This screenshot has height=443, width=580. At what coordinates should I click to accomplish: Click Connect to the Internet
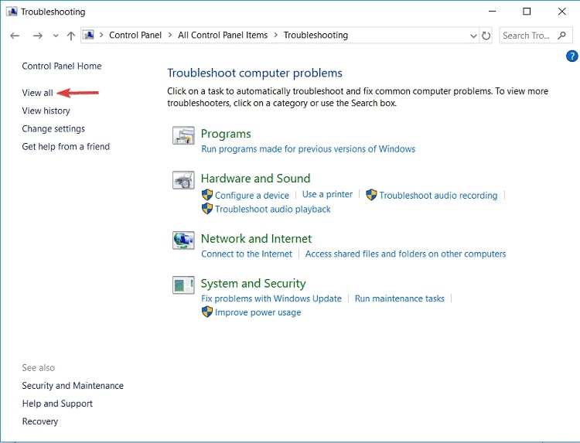pyautogui.click(x=247, y=254)
